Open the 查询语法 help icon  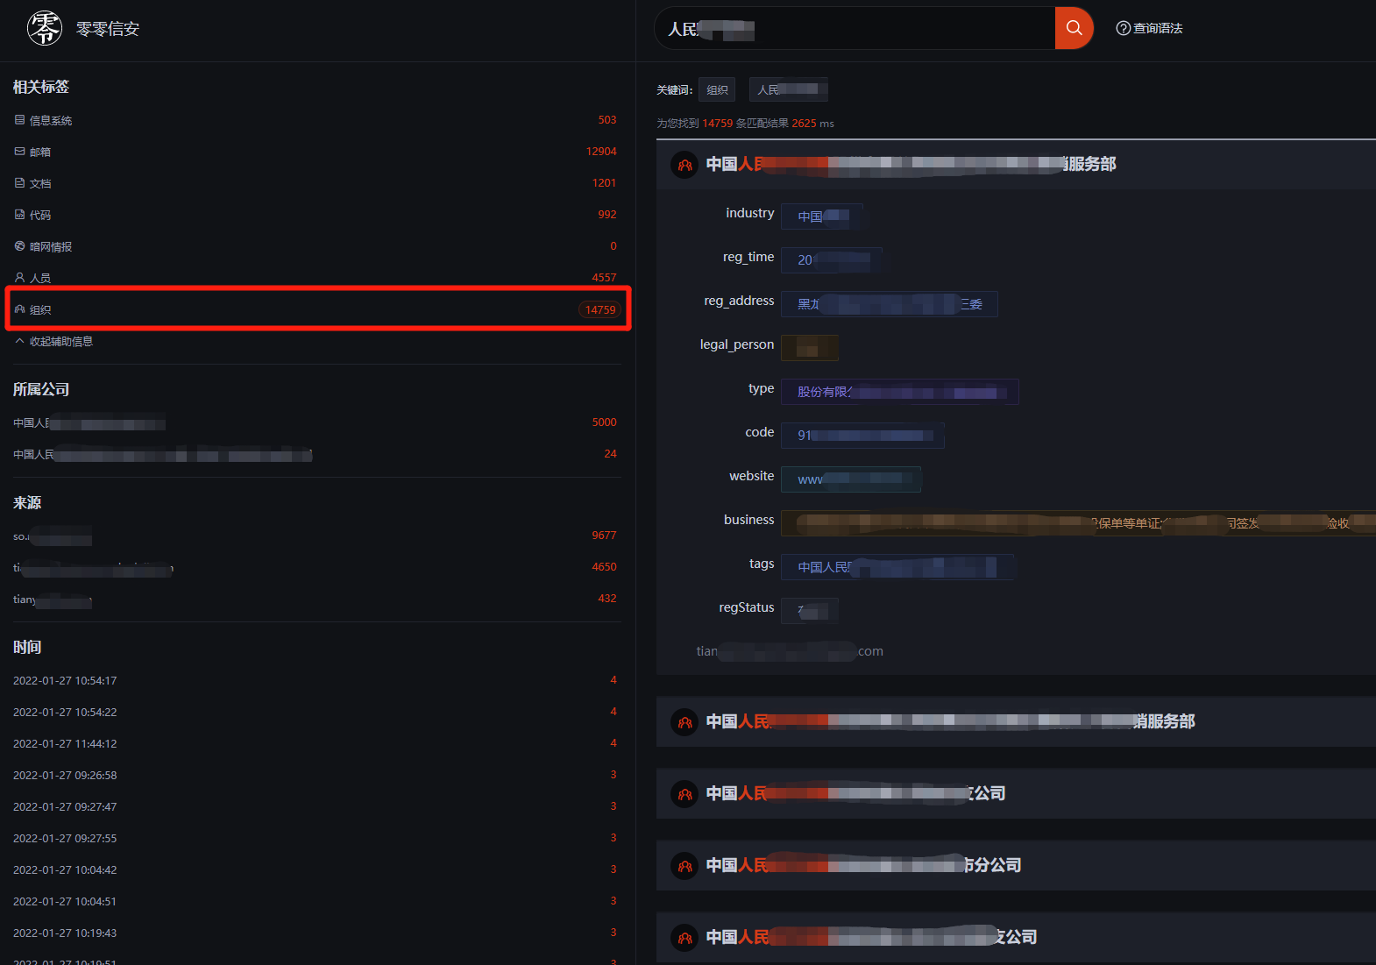(x=1123, y=28)
